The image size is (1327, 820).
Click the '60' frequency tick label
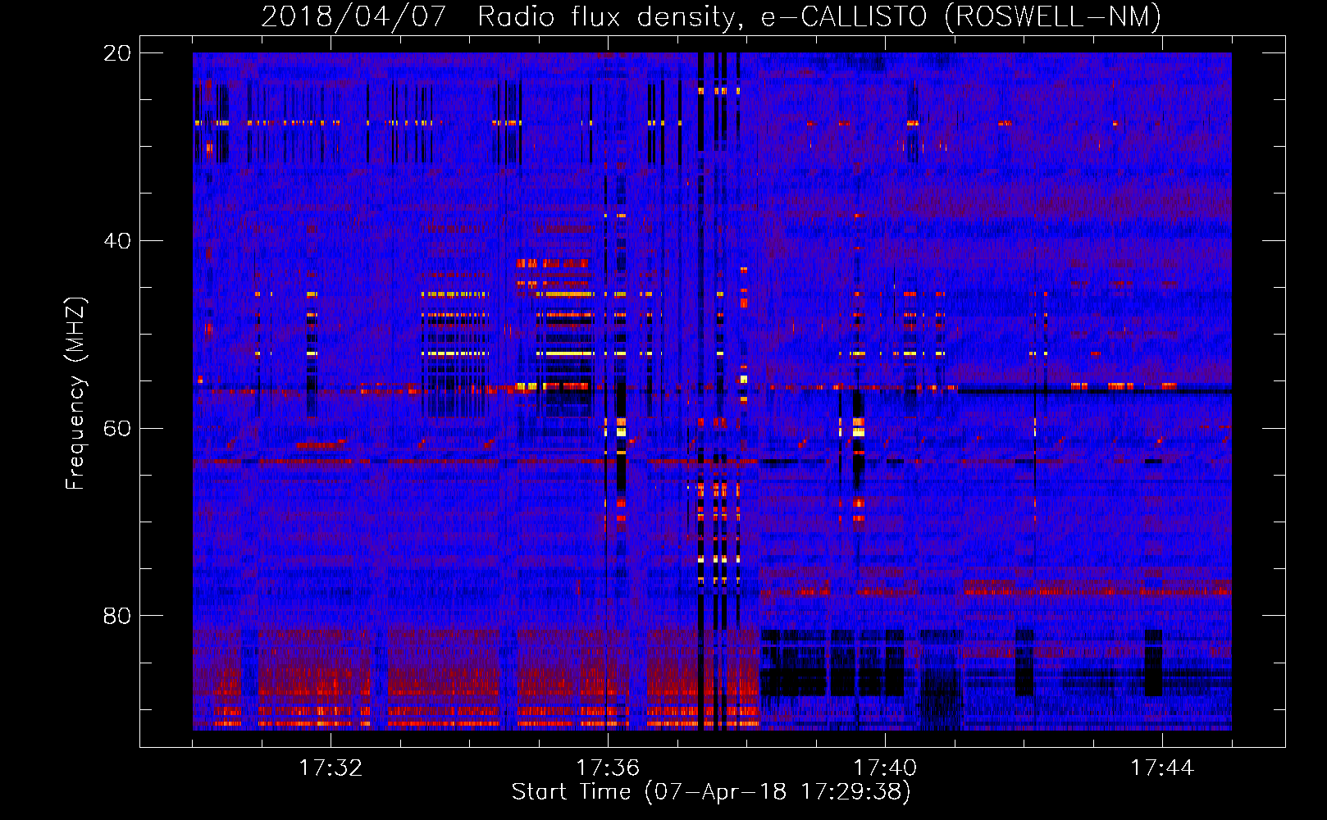pos(117,428)
